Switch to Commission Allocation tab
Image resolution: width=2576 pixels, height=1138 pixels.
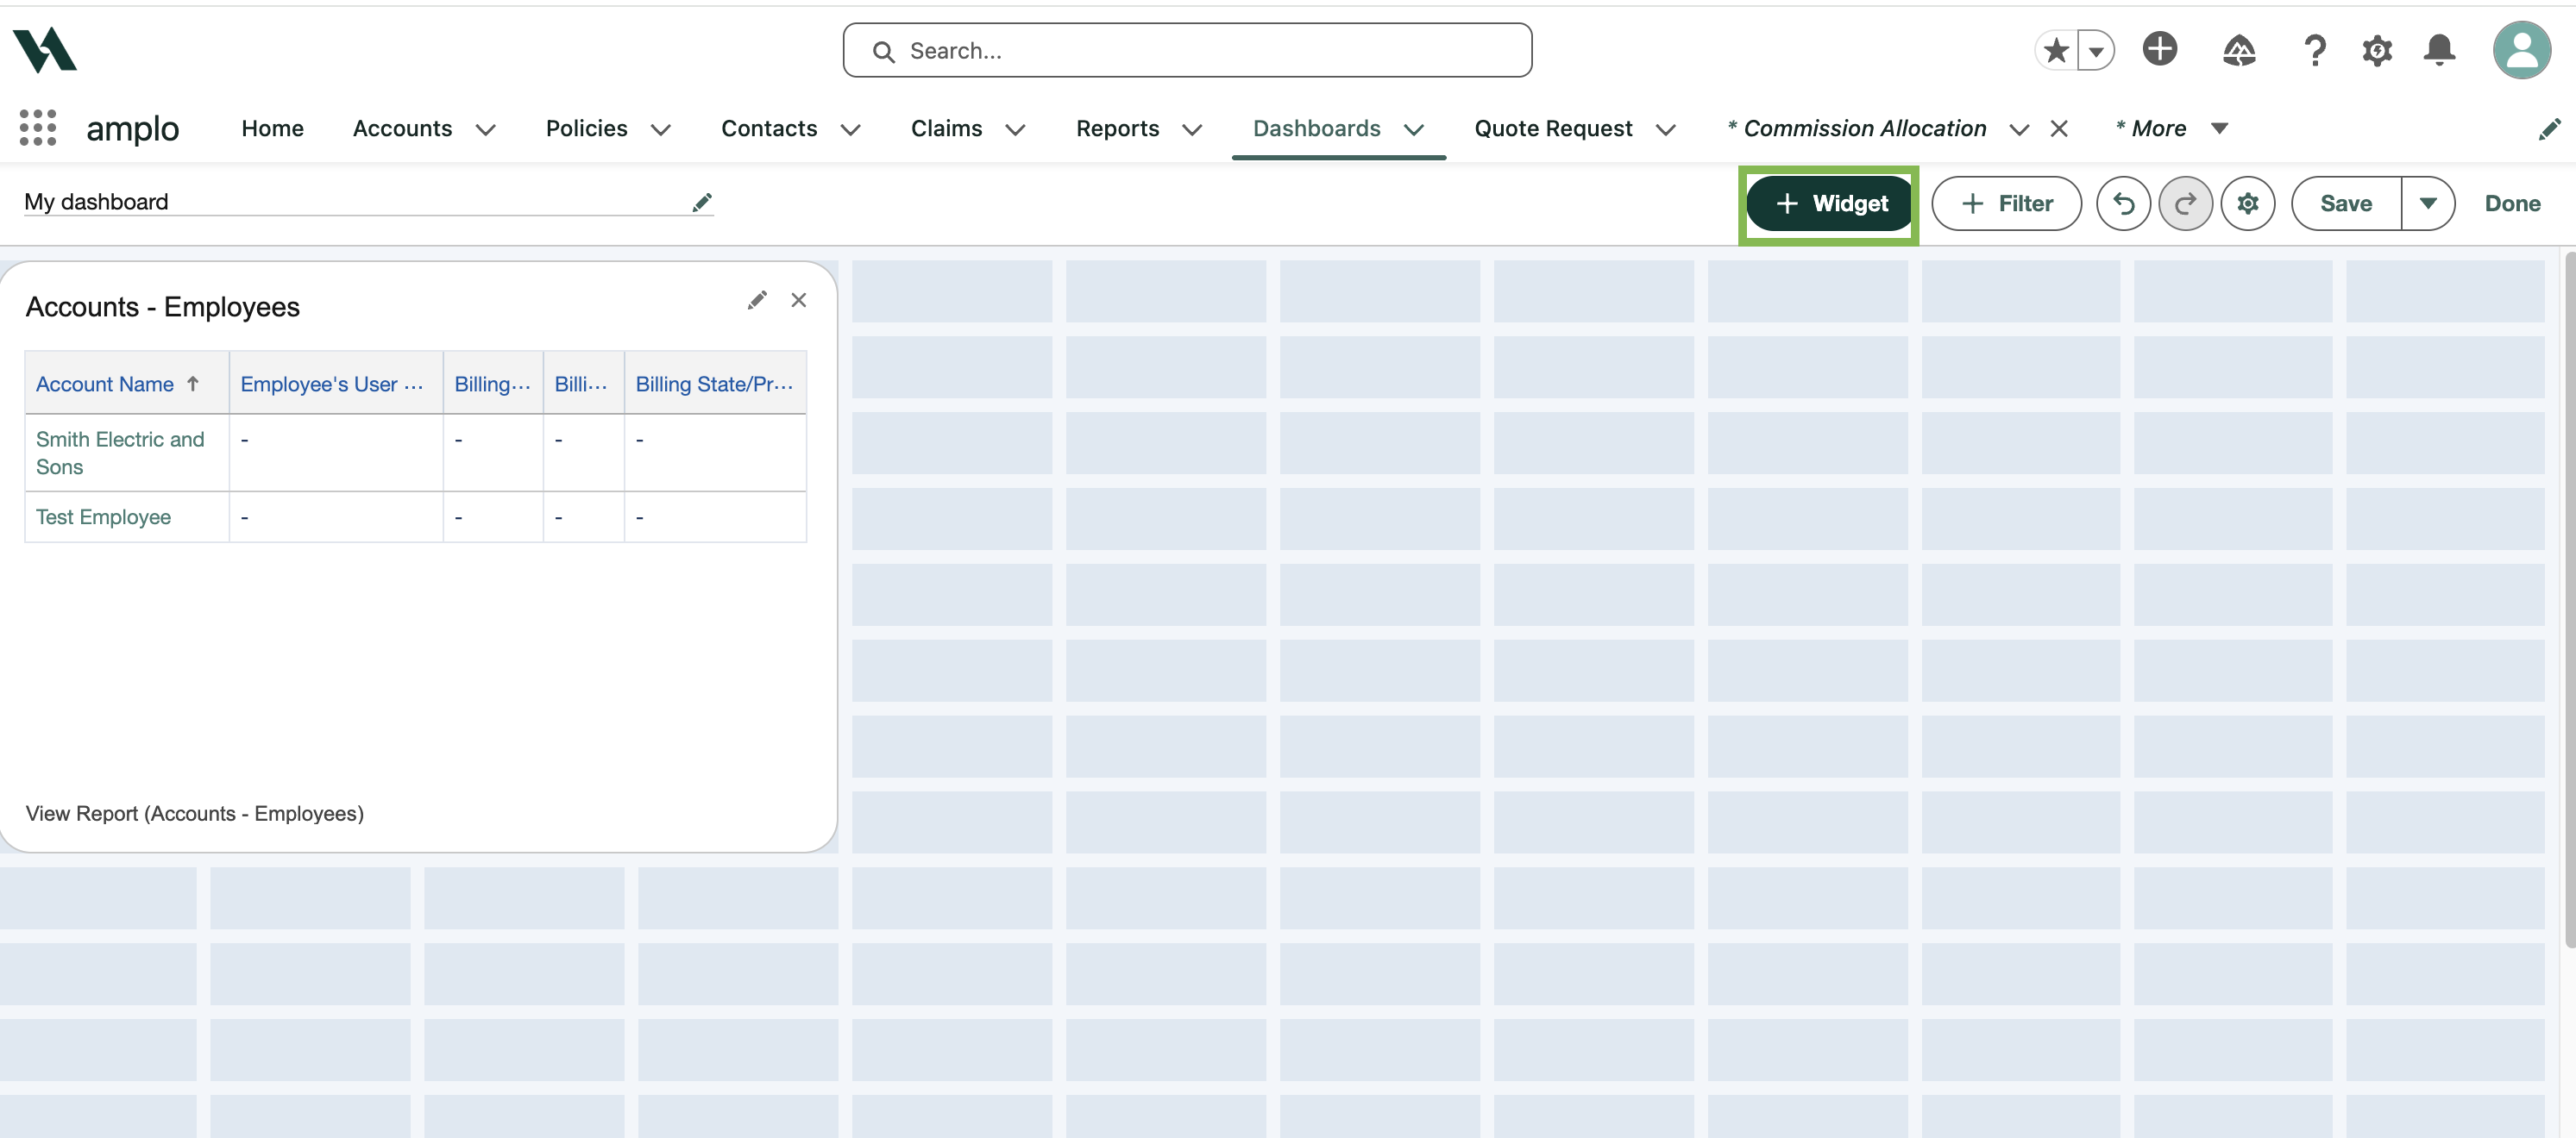1856,128
